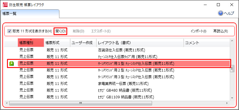Viewport: 239px width, 110px height.
Task: Click the horizontal scrollbar right arrow
Action: click(x=227, y=103)
